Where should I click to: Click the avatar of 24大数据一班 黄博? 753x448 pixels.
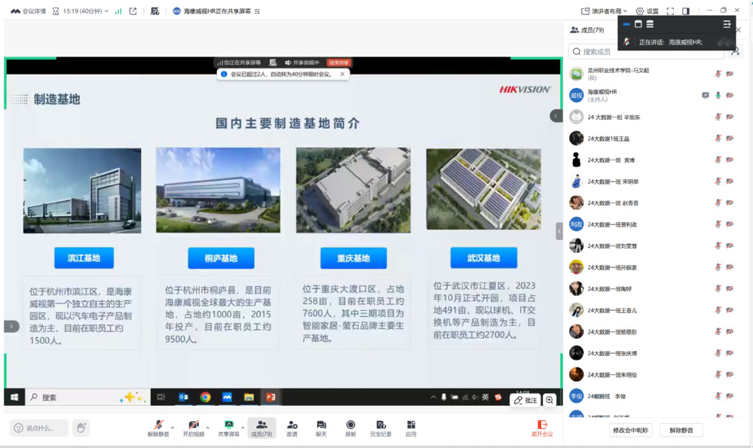pyautogui.click(x=577, y=160)
